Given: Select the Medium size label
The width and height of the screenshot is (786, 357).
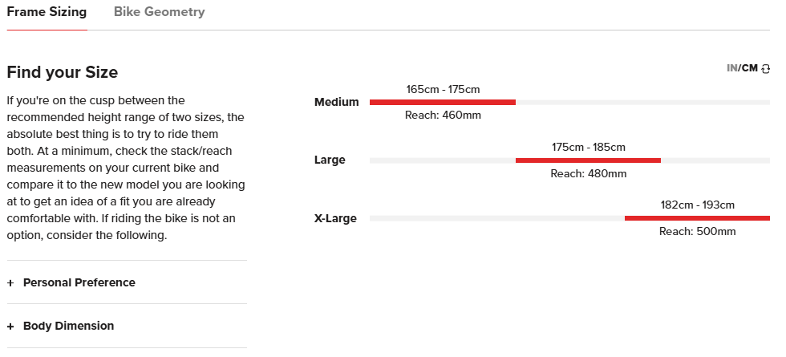Looking at the screenshot, I should click(337, 103).
